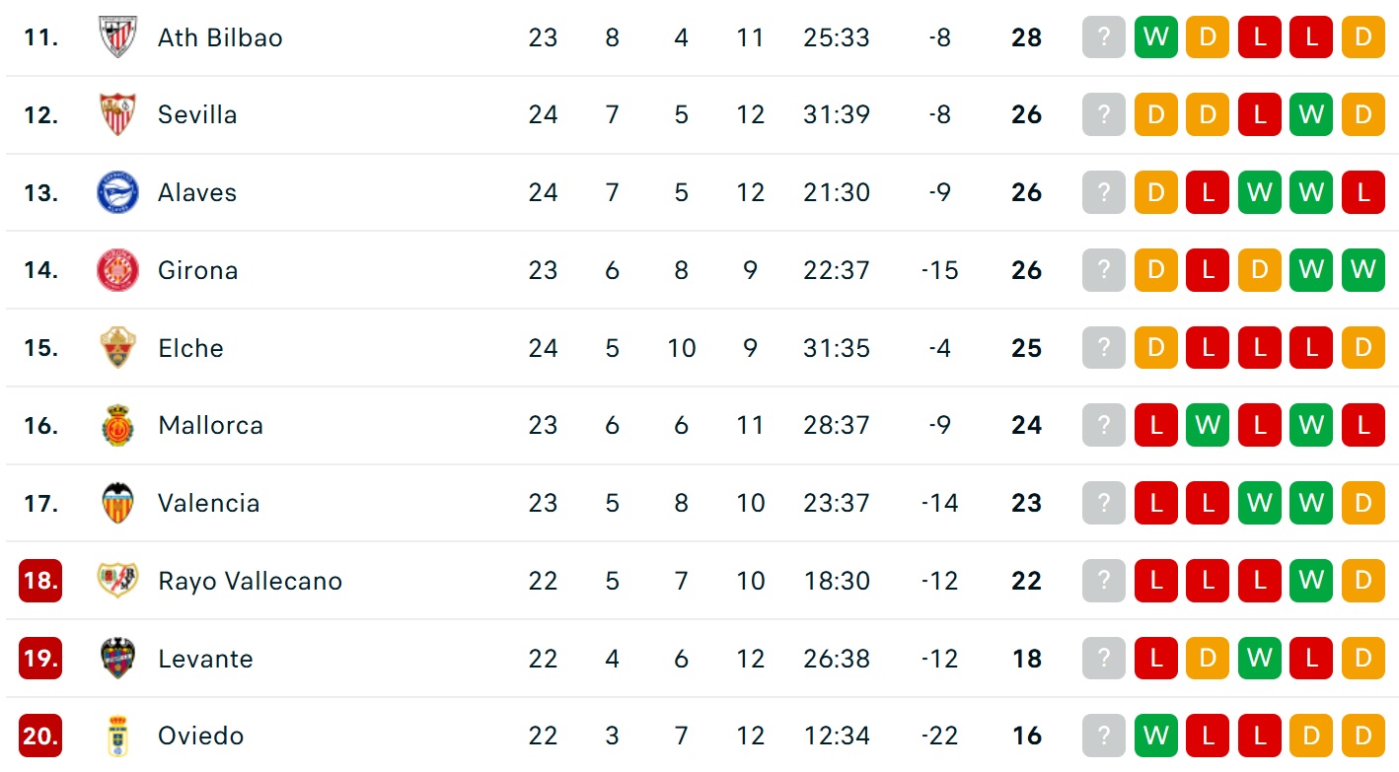Open Valencia's upcoming match gray badge
Screen dimensions: 1399x772
click(x=1104, y=503)
